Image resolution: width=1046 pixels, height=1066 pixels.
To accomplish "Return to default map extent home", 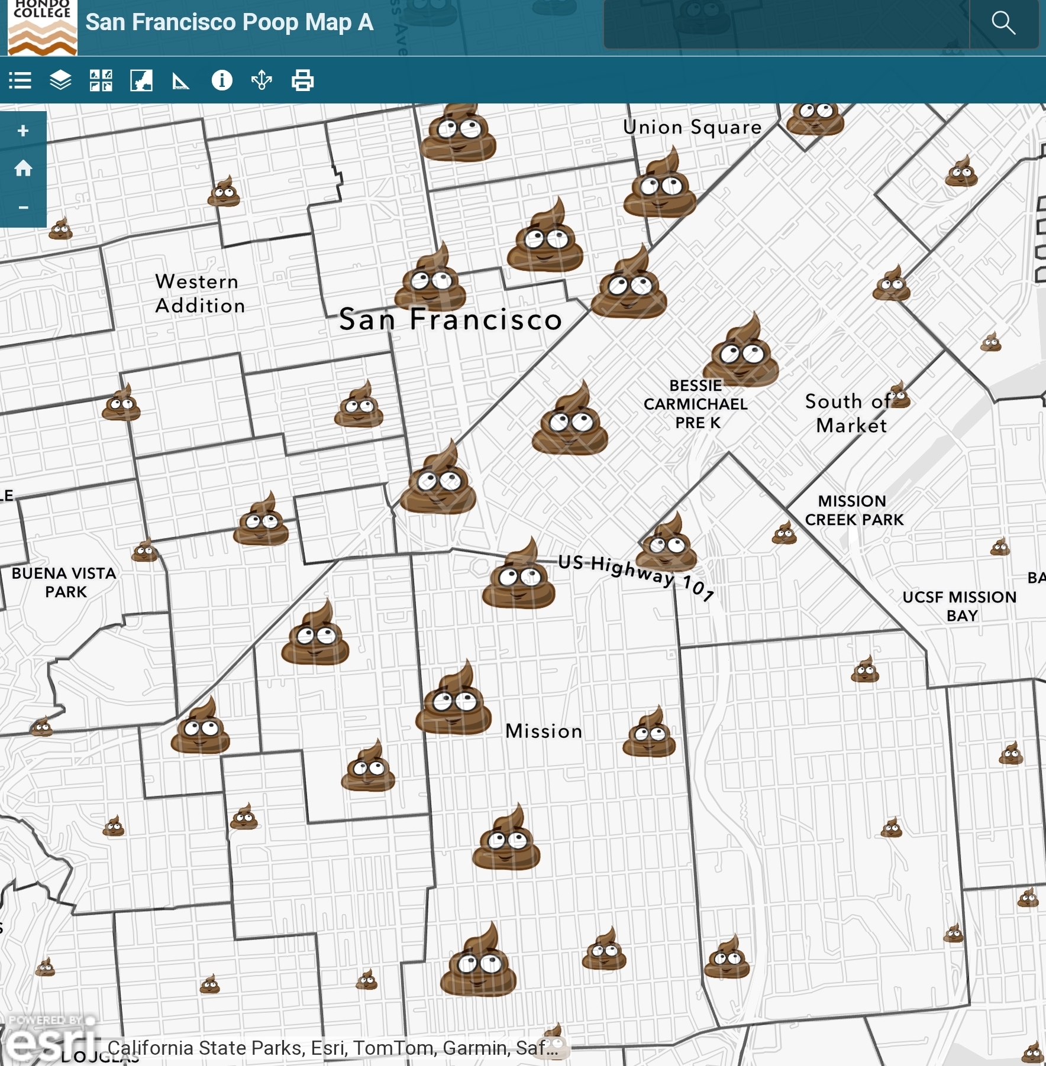I will coord(23,169).
